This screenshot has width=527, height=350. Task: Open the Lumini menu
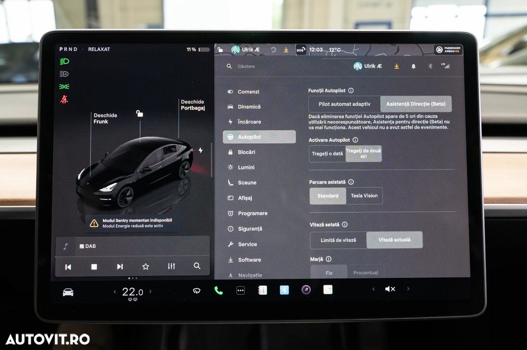(x=259, y=167)
